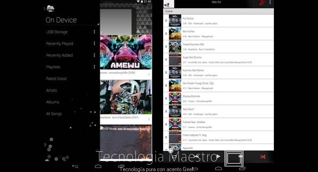Grab the reorder handle for Wie Vorher

(166, 33)
